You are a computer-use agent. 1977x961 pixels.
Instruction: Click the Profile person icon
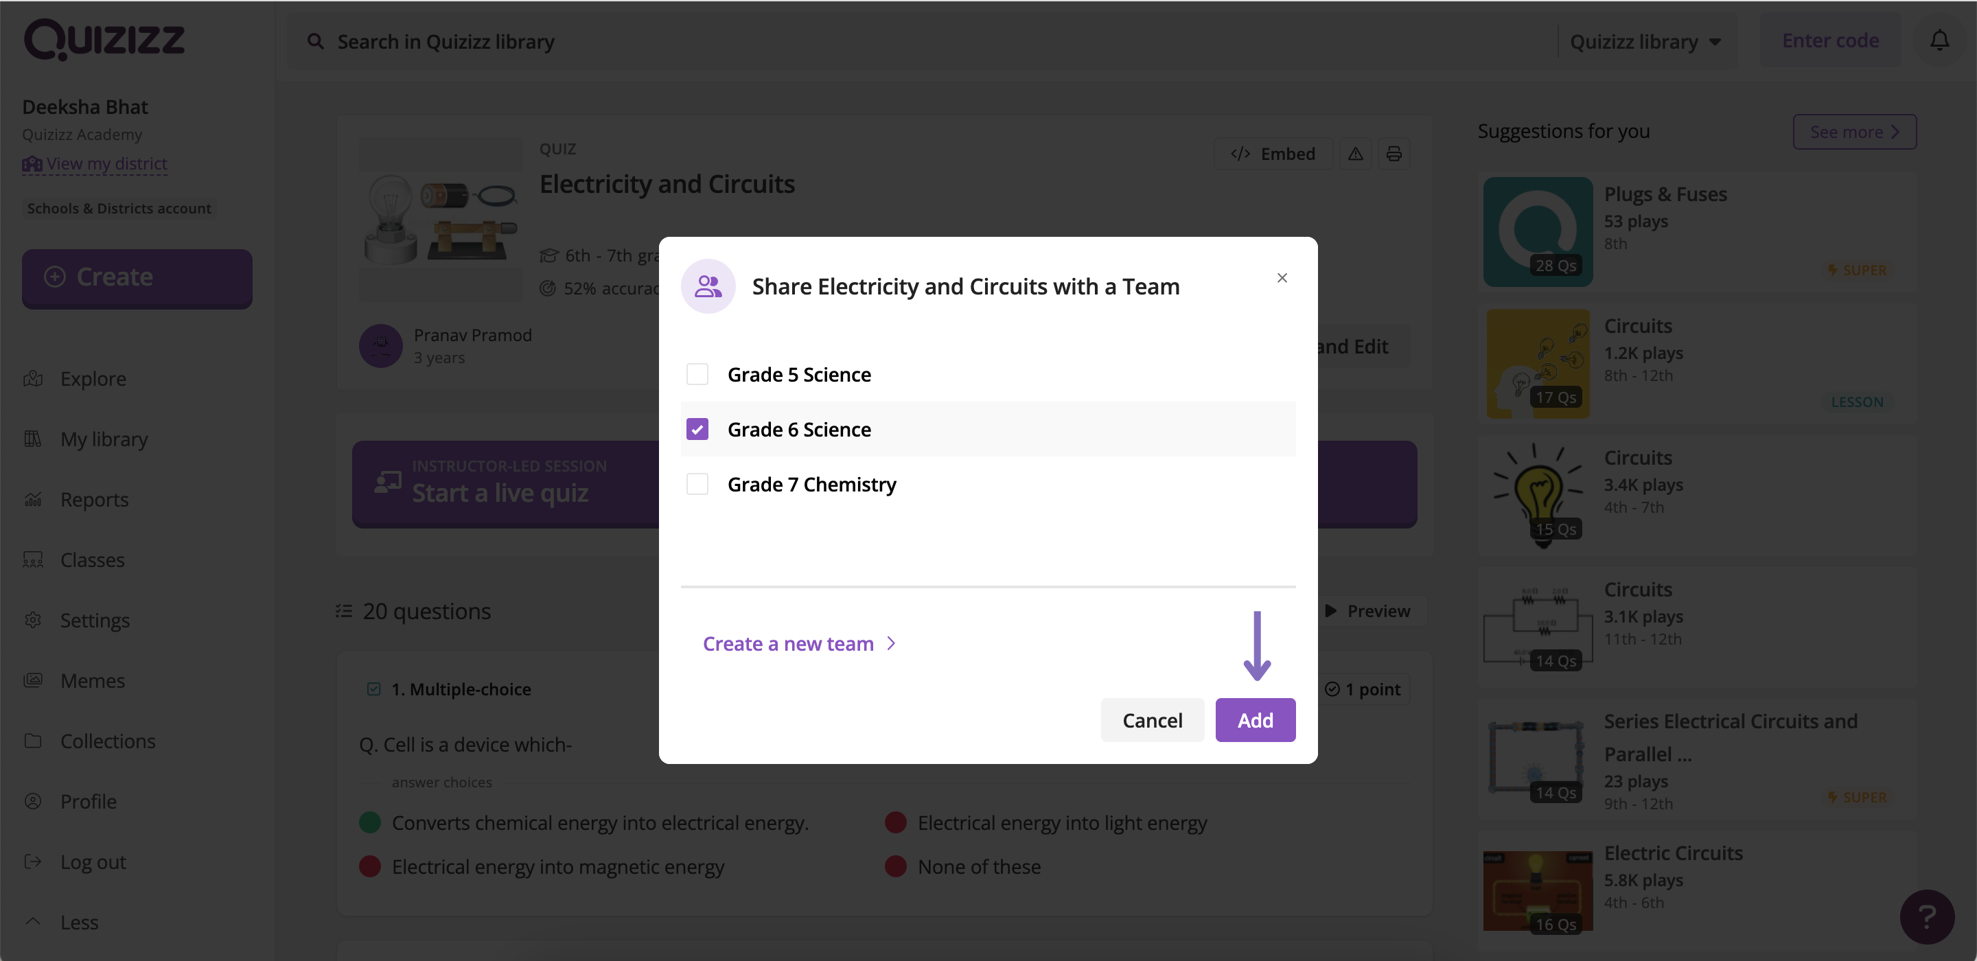click(33, 801)
